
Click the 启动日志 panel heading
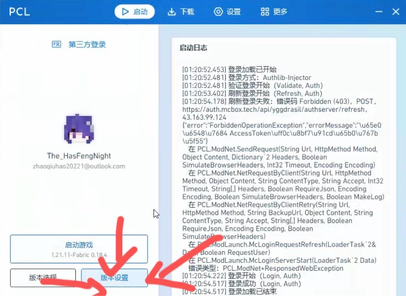pos(193,48)
